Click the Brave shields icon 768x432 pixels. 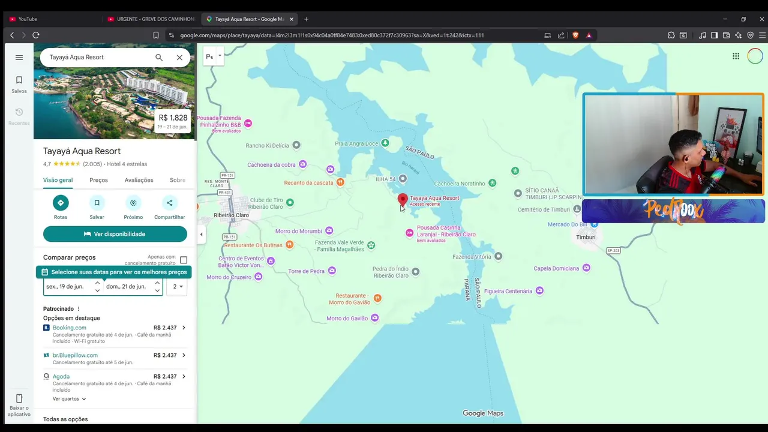(575, 35)
